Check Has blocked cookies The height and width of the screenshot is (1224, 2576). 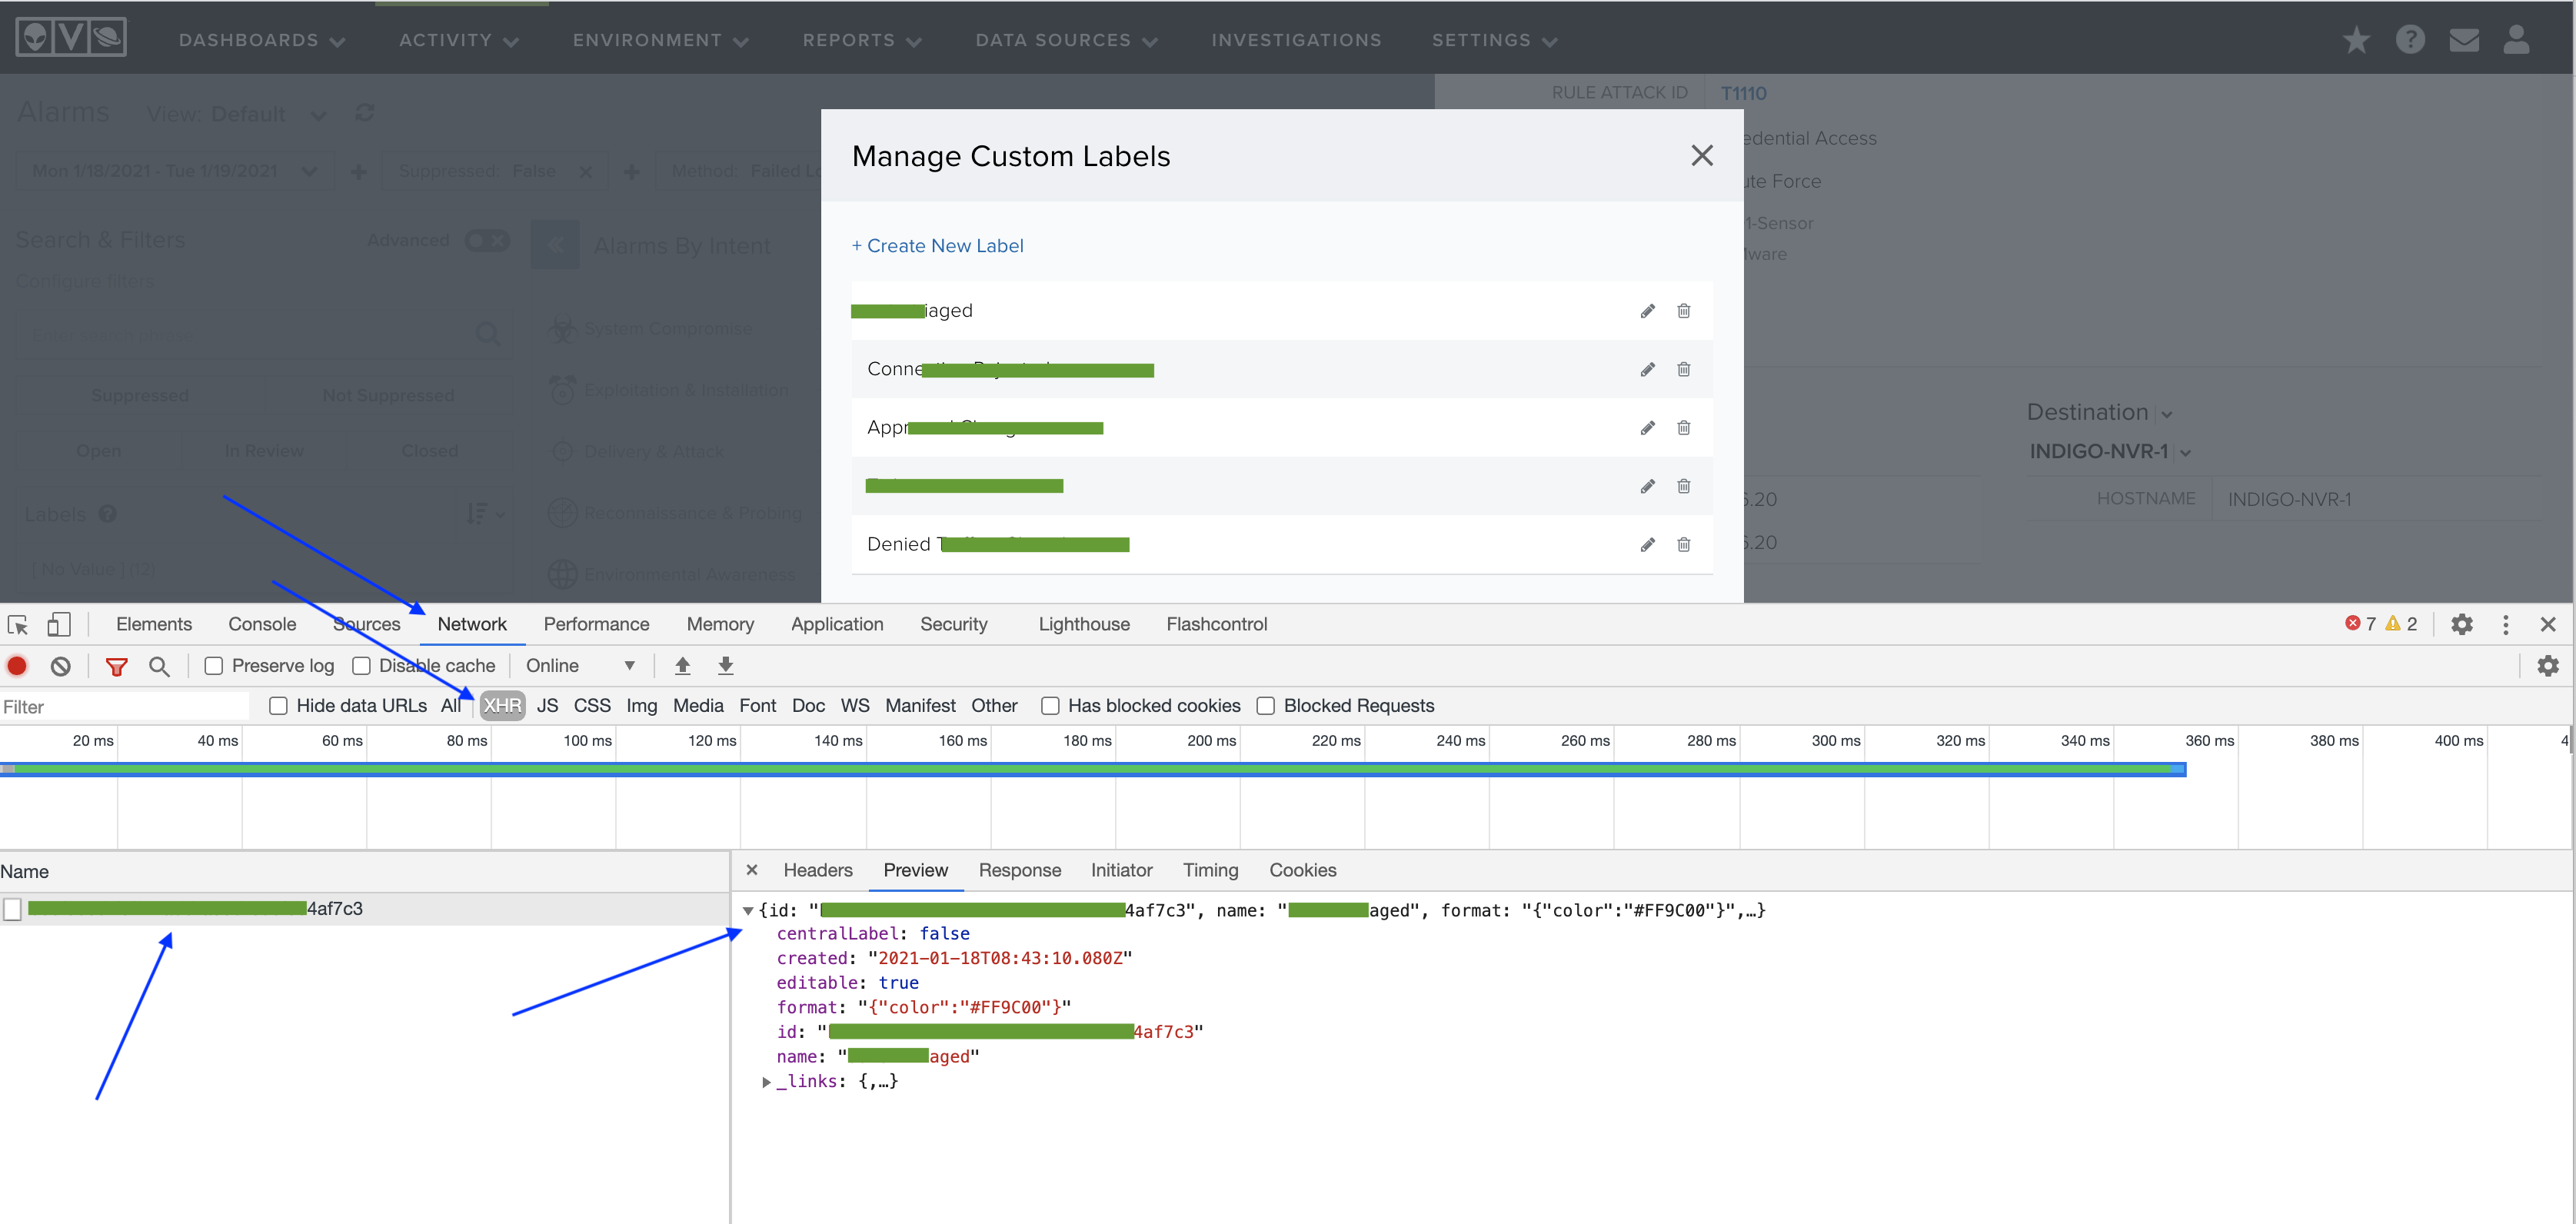[x=1050, y=707]
